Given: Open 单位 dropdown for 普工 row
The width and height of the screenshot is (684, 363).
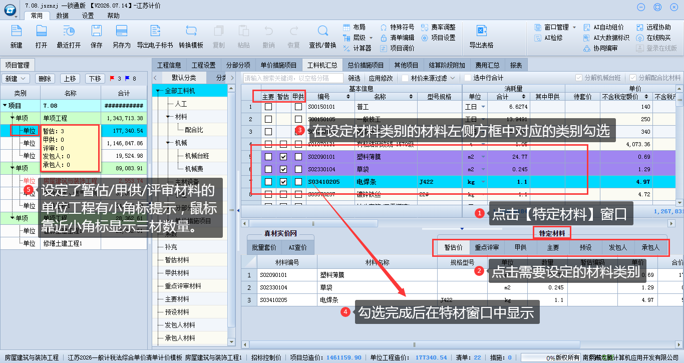Looking at the screenshot, I should (483, 107).
